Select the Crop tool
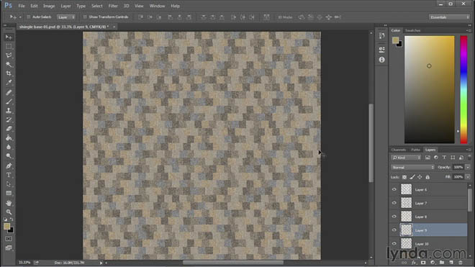475x267 pixels. pos(9,73)
